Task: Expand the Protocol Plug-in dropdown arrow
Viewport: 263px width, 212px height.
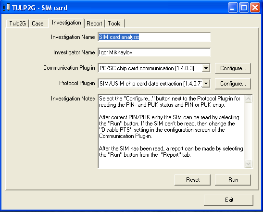Action: click(x=206, y=84)
